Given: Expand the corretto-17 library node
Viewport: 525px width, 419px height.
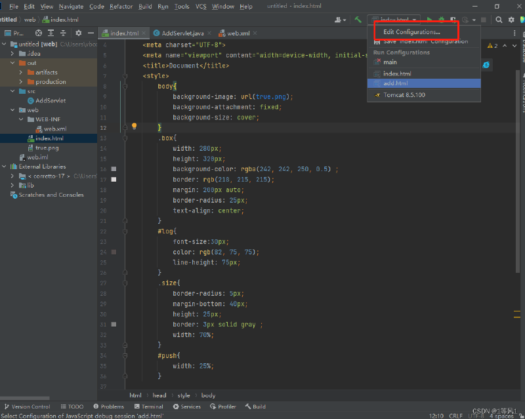Looking at the screenshot, I should pos(12,176).
